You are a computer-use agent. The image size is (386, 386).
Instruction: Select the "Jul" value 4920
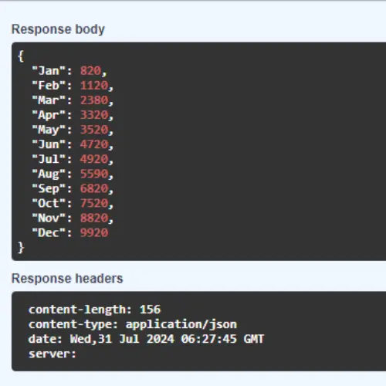click(x=94, y=159)
